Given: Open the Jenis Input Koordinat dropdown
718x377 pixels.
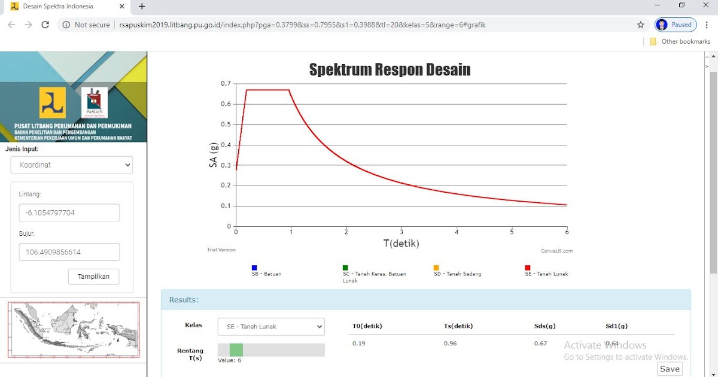Looking at the screenshot, I should (x=72, y=165).
